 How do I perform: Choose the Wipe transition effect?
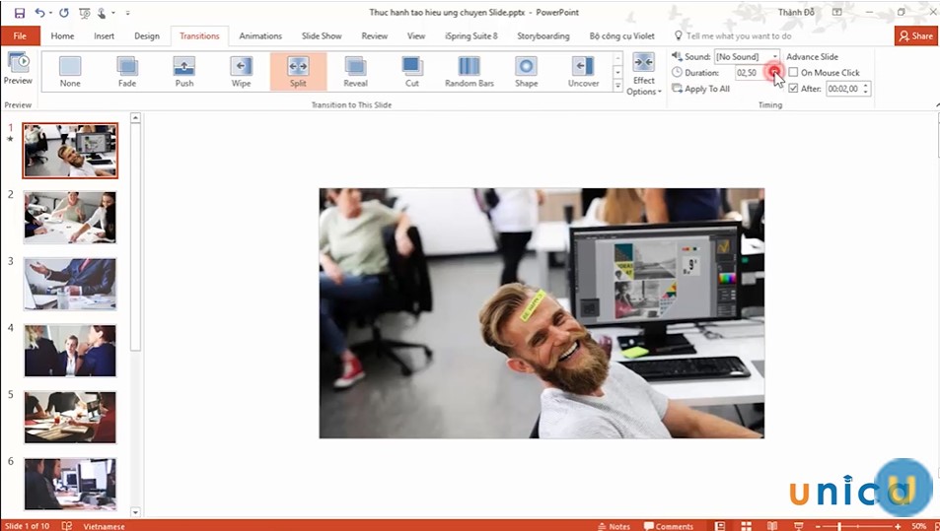click(x=241, y=71)
